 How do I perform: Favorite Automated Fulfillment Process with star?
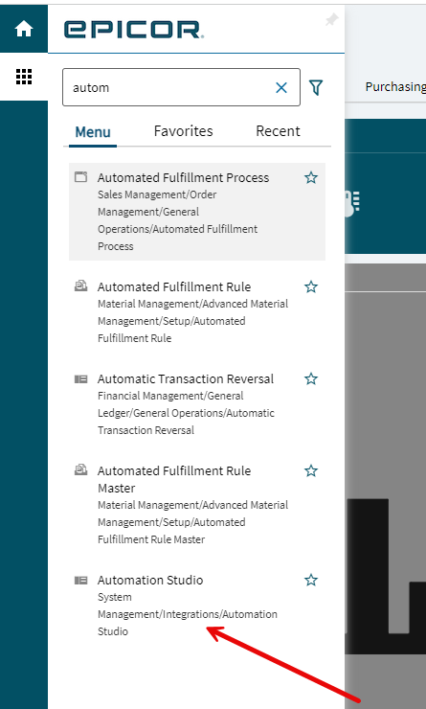[311, 177]
